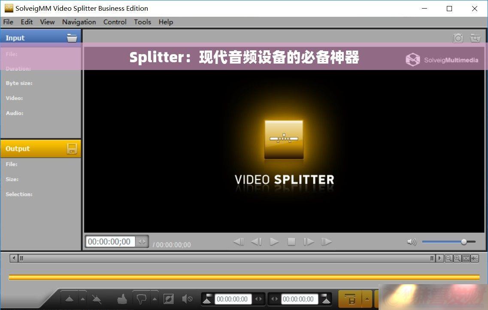Take a snapshot with the camera icon

(458, 38)
